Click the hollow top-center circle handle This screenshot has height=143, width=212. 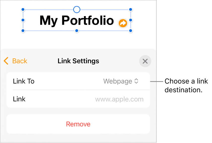coord(77,10)
